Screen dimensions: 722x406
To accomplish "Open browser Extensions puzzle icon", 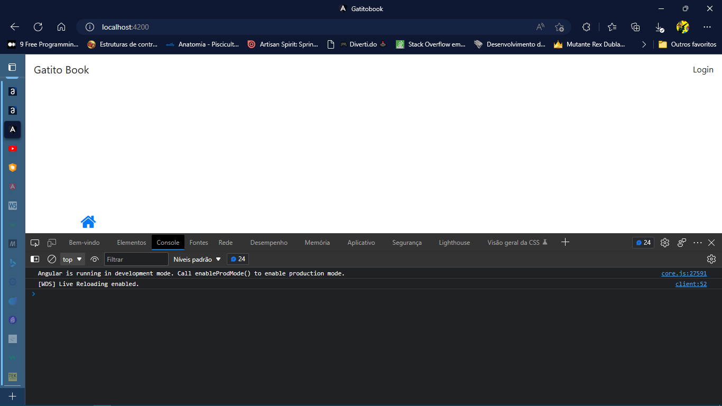I will click(586, 27).
